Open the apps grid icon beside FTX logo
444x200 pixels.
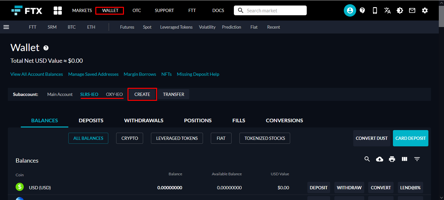point(58,10)
